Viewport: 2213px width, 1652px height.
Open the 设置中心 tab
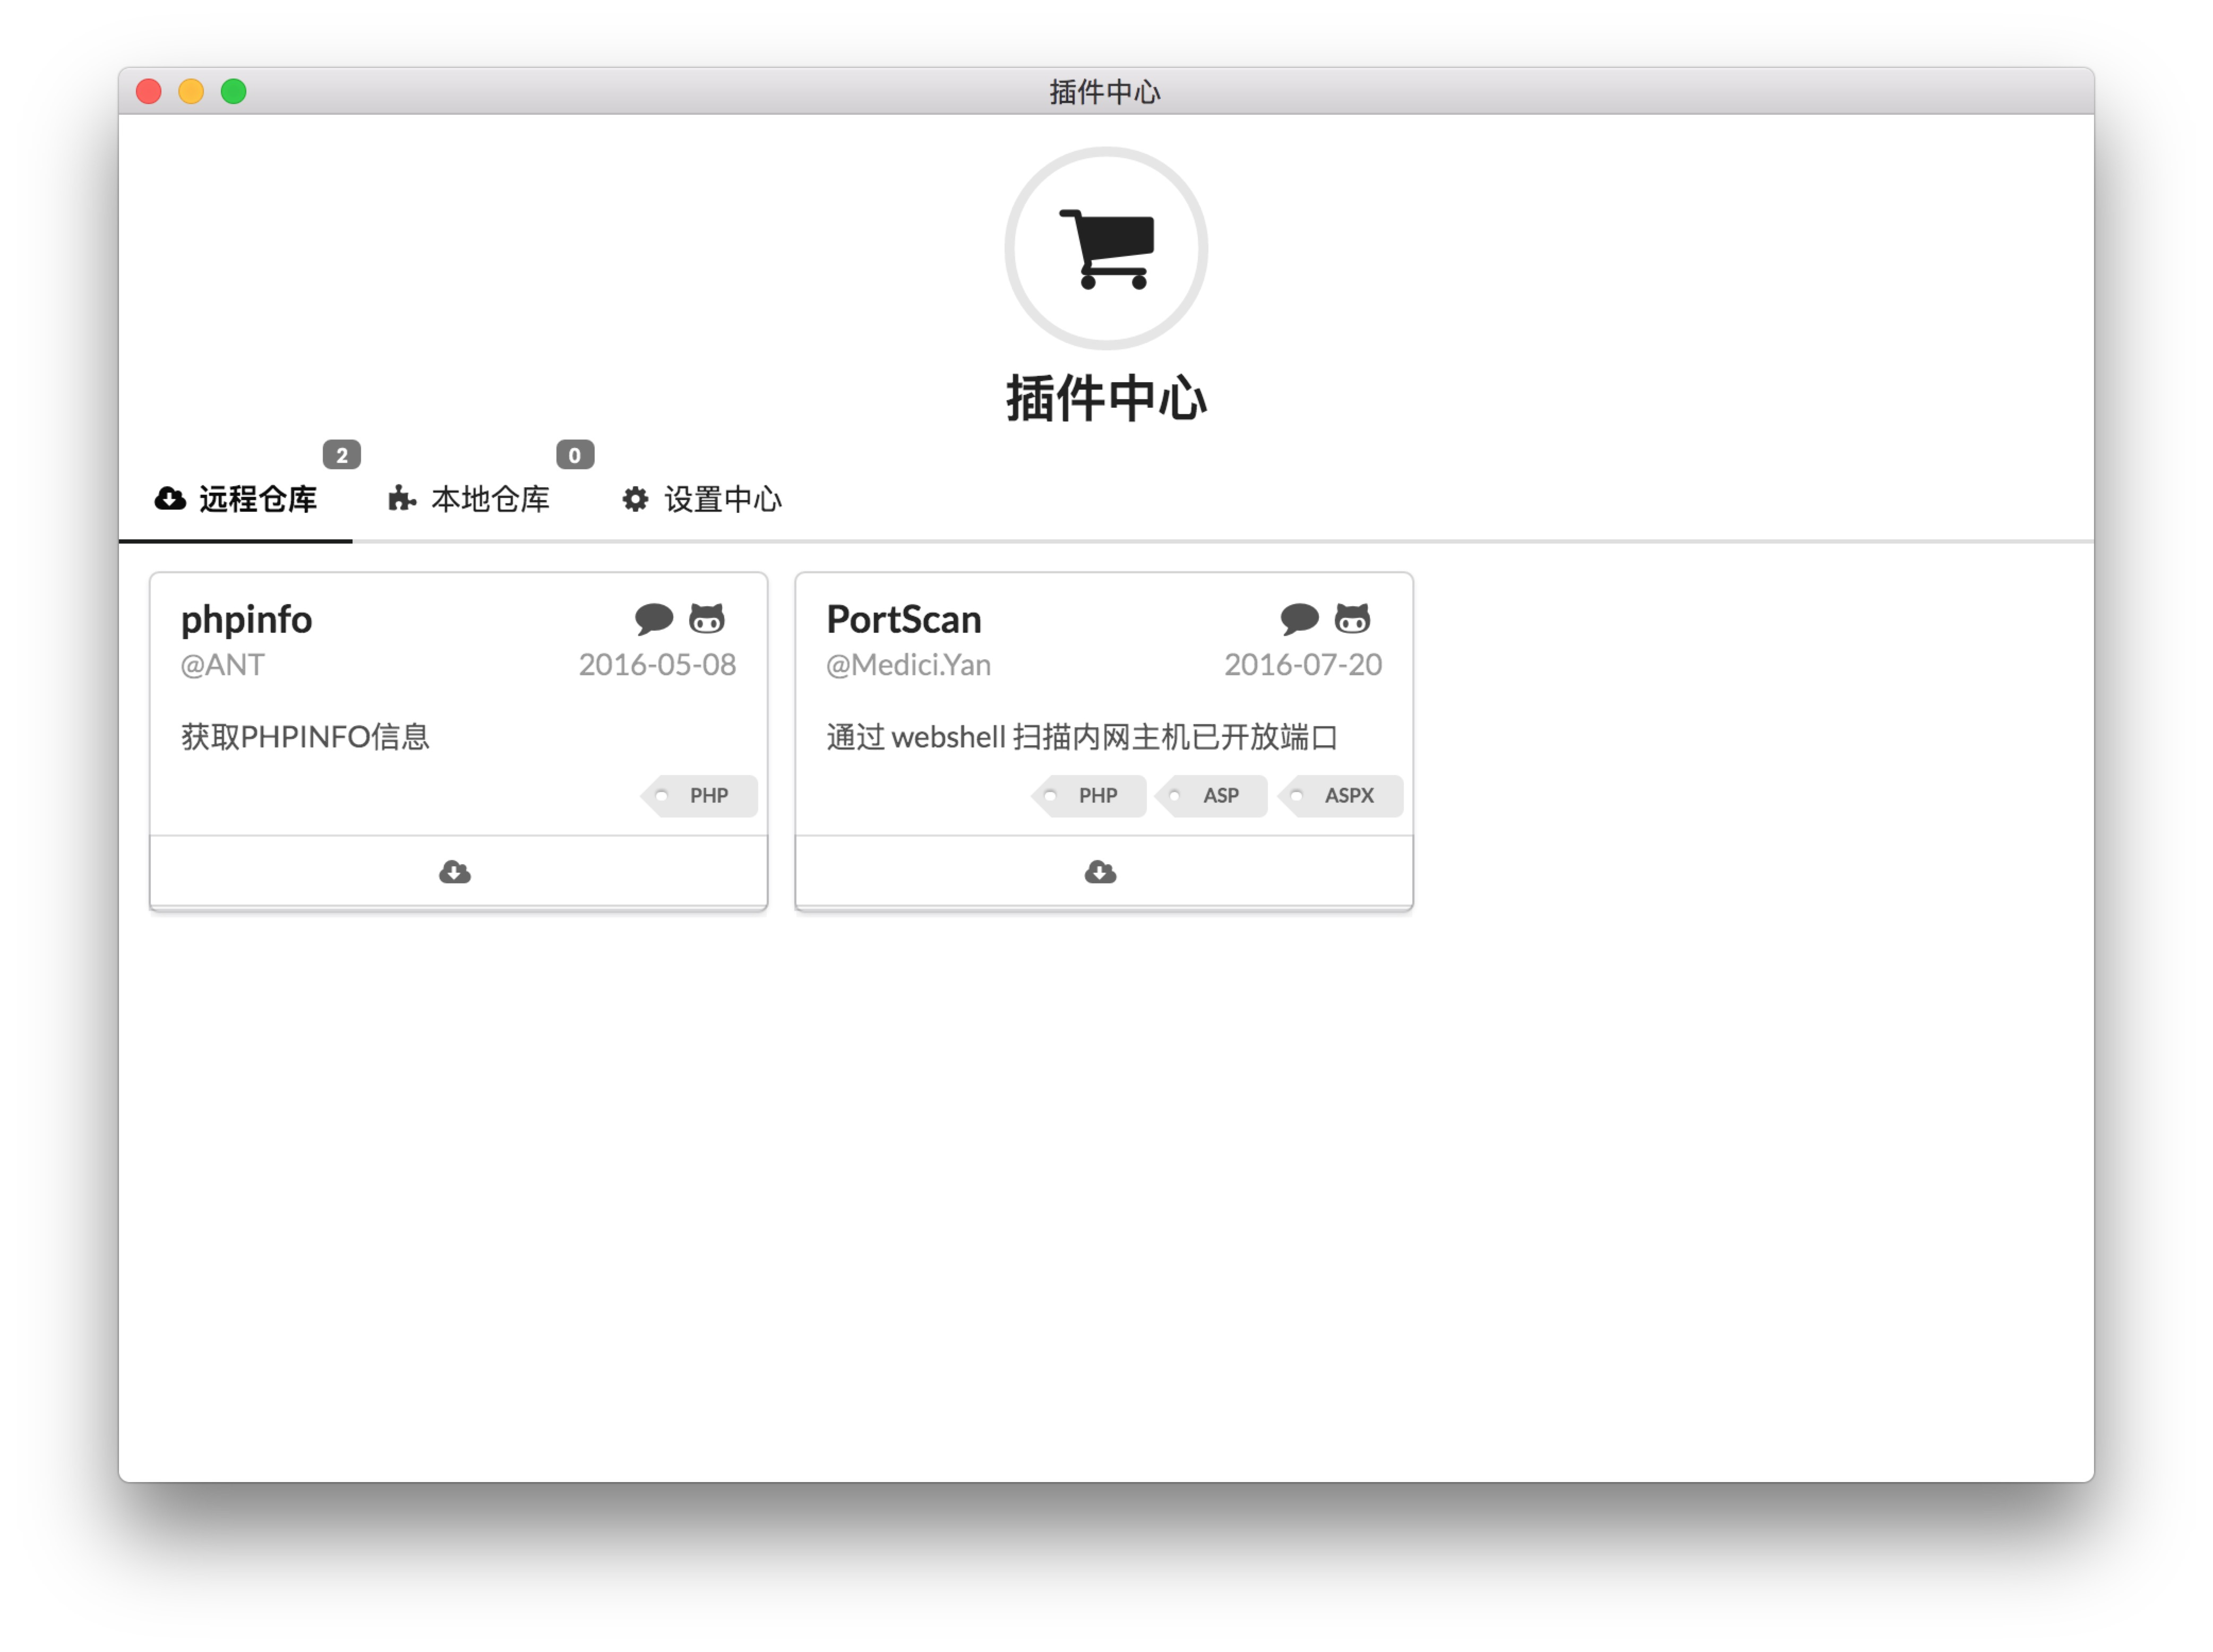pyautogui.click(x=702, y=499)
